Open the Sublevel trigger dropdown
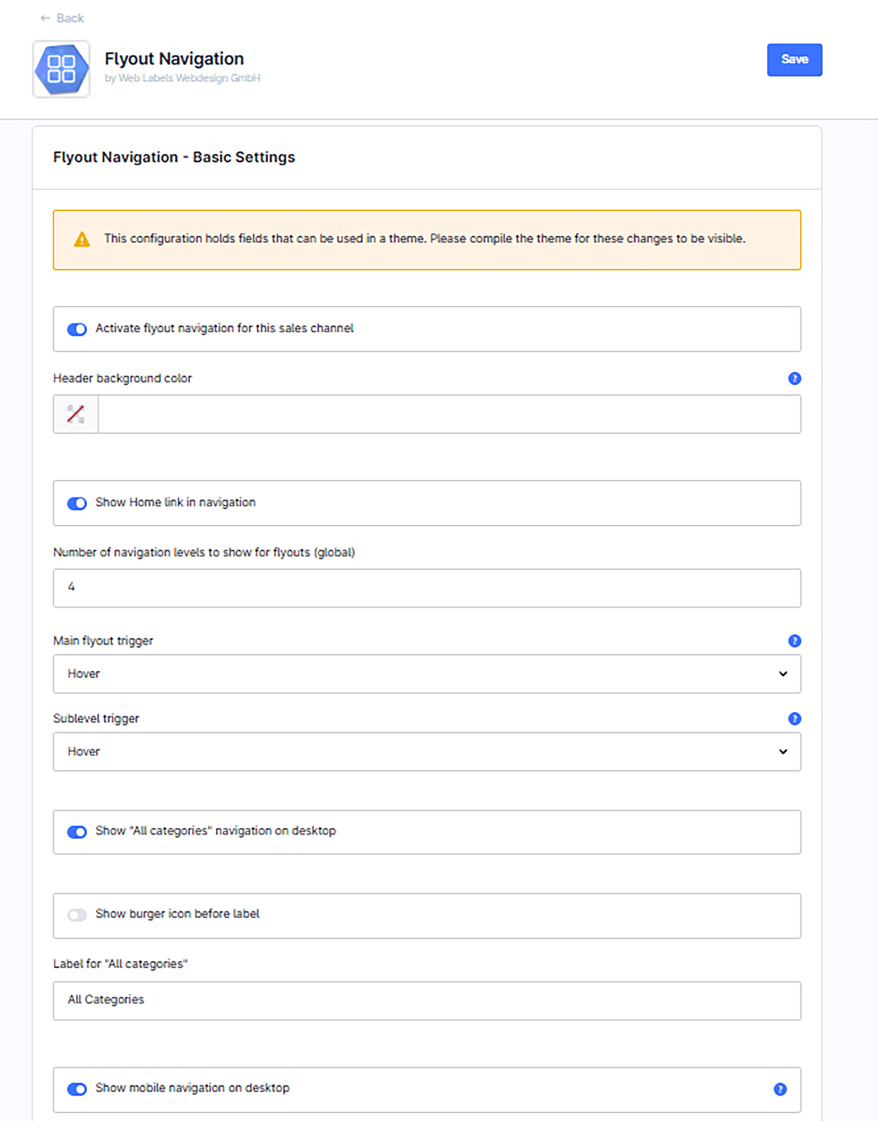 coord(427,751)
